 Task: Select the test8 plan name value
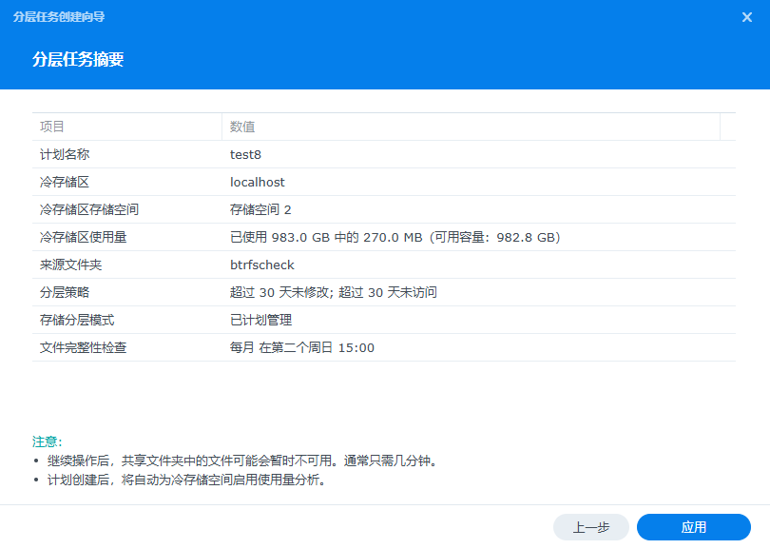(245, 154)
